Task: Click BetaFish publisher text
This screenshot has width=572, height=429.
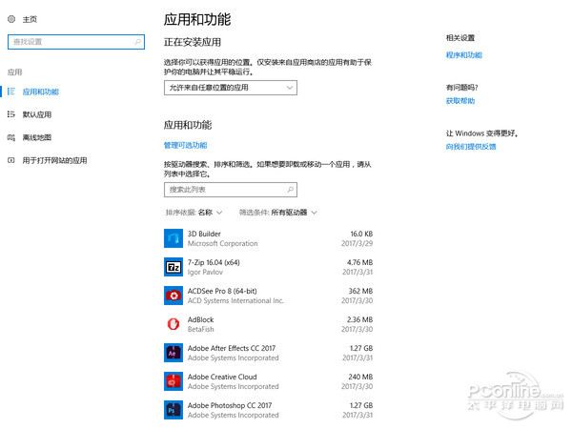Action: point(200,329)
